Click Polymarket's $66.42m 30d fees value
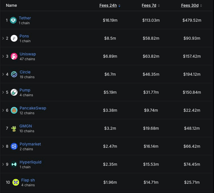The image size is (214, 193). [x=192, y=146]
